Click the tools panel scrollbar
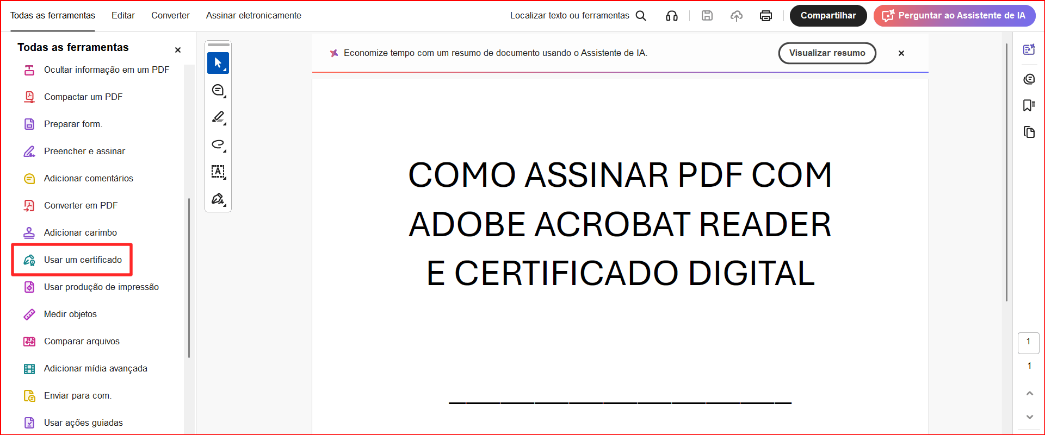 [x=189, y=278]
